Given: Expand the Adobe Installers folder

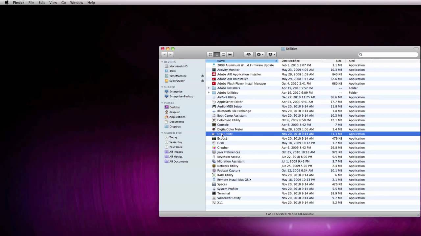Looking at the screenshot, I should [x=209, y=88].
